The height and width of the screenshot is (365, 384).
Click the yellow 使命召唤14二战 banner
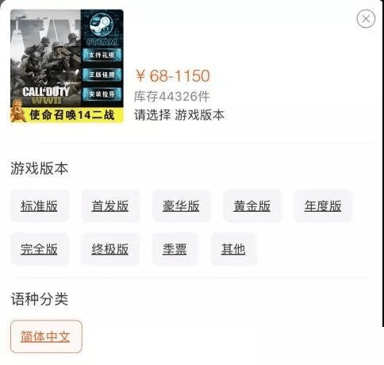[67, 115]
